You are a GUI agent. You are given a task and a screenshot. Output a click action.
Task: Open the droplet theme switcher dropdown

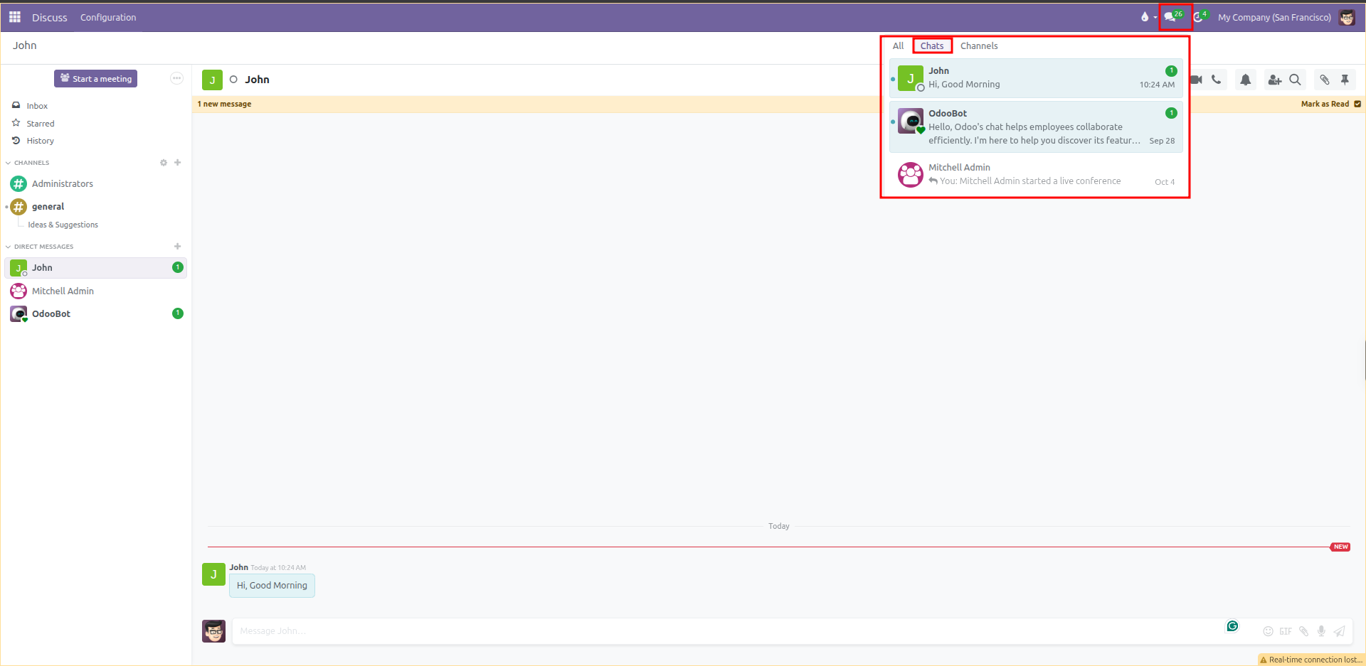(1148, 17)
